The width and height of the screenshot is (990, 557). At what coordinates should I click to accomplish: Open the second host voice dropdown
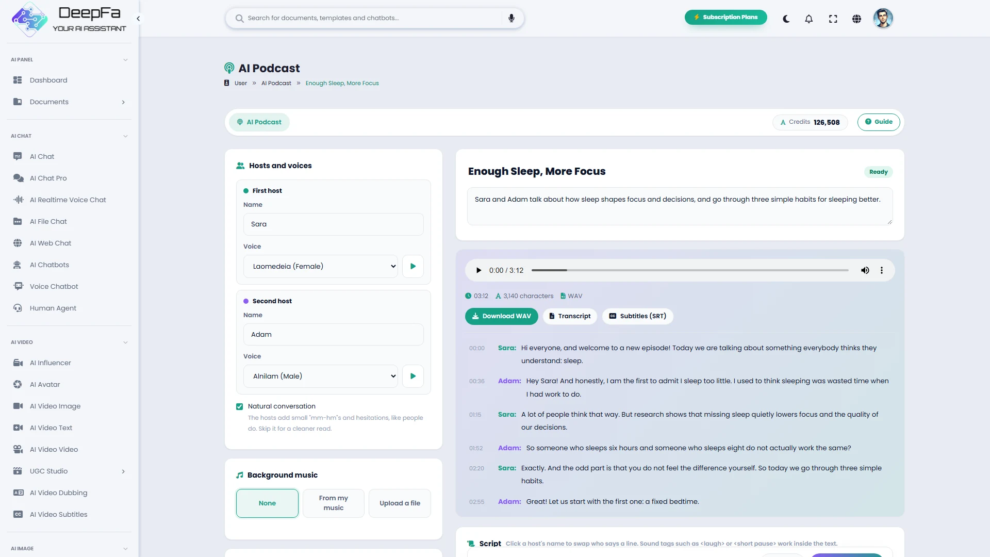point(321,376)
